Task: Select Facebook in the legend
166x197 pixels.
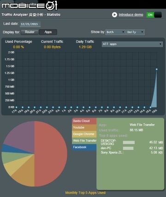Action: tap(84, 147)
